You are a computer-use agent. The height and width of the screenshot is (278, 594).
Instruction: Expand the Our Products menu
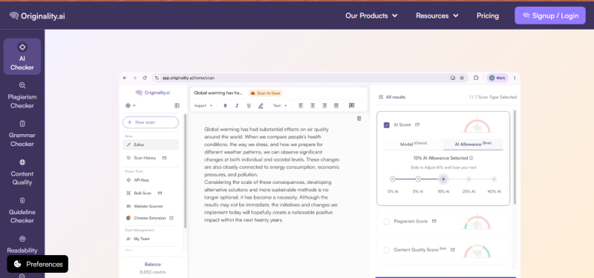(x=371, y=16)
